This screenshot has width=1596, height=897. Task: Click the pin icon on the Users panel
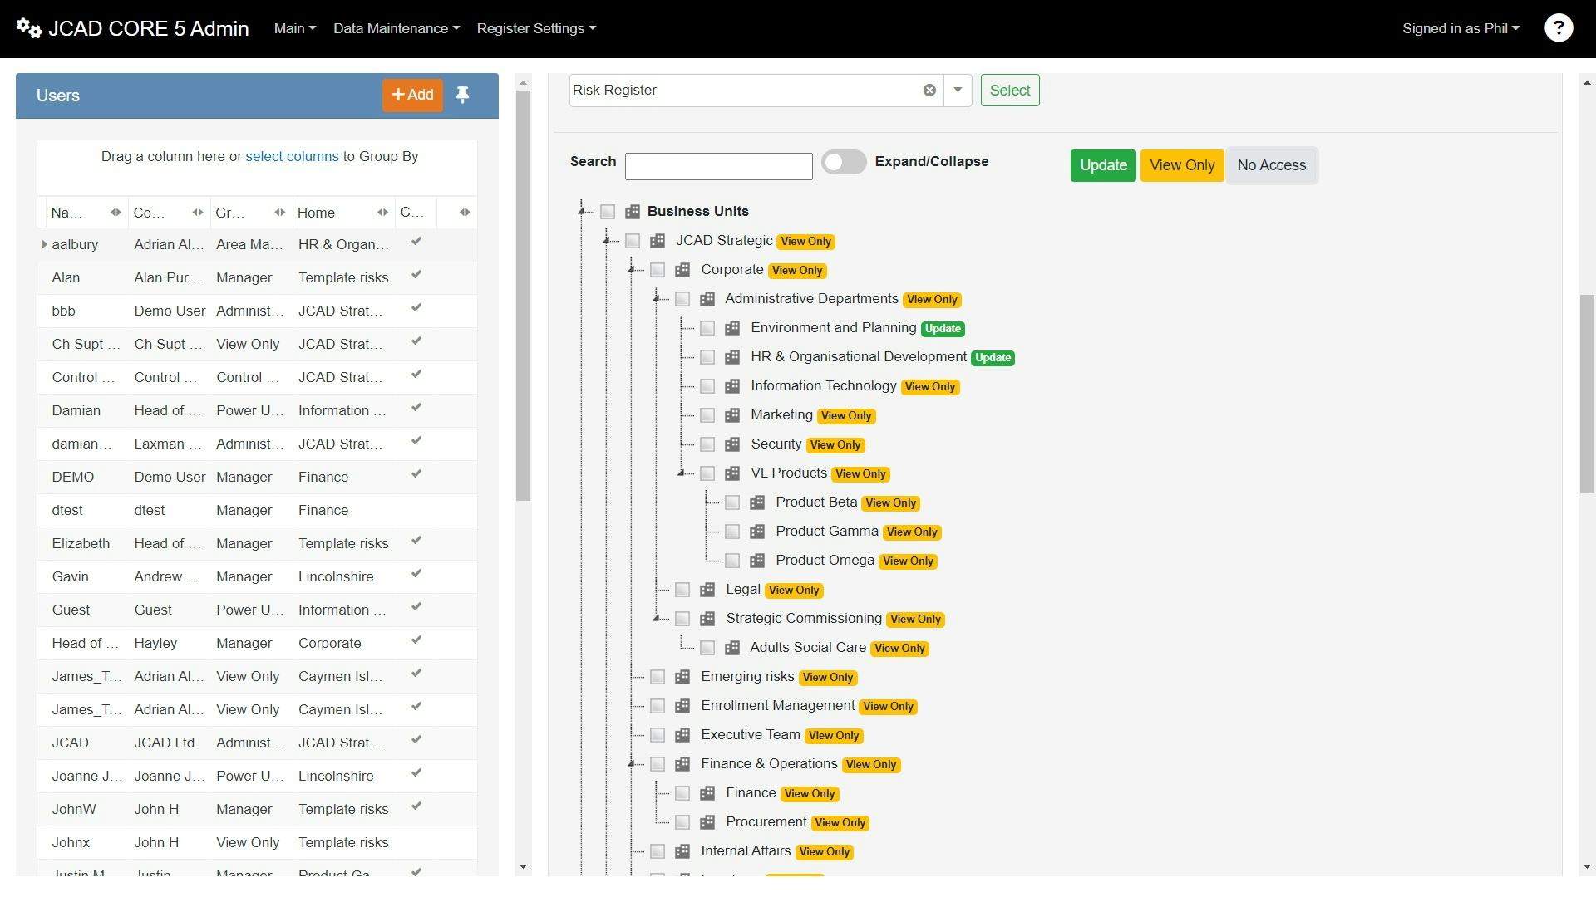pyautogui.click(x=463, y=95)
